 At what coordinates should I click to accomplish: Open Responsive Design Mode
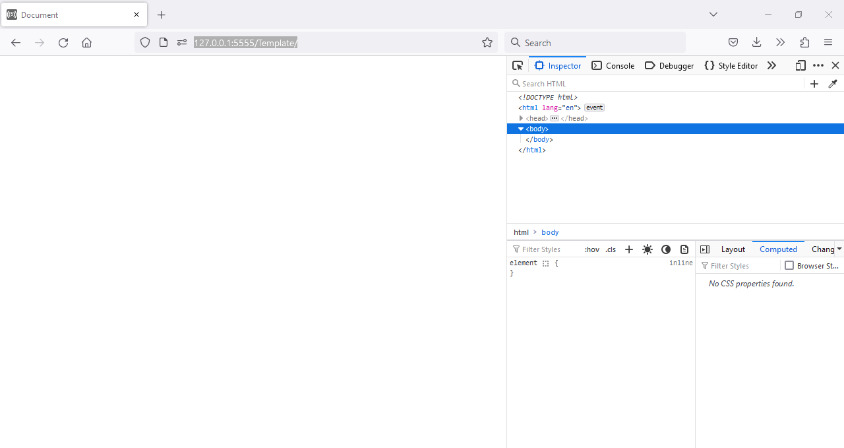point(800,65)
